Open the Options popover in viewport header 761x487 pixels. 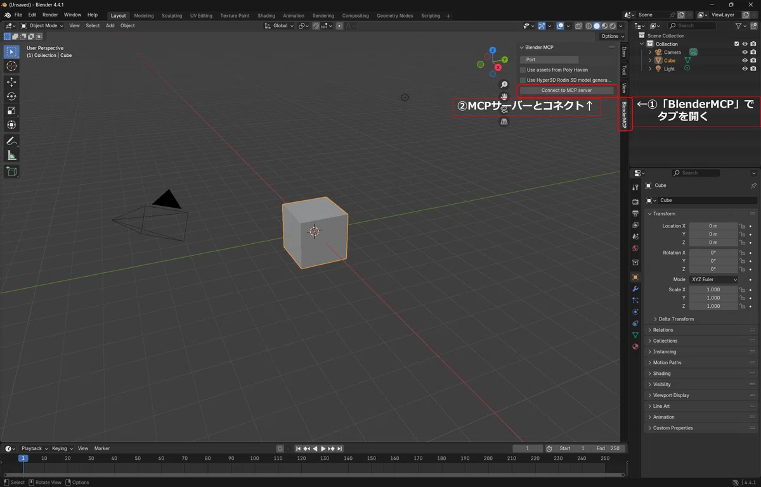coord(613,36)
